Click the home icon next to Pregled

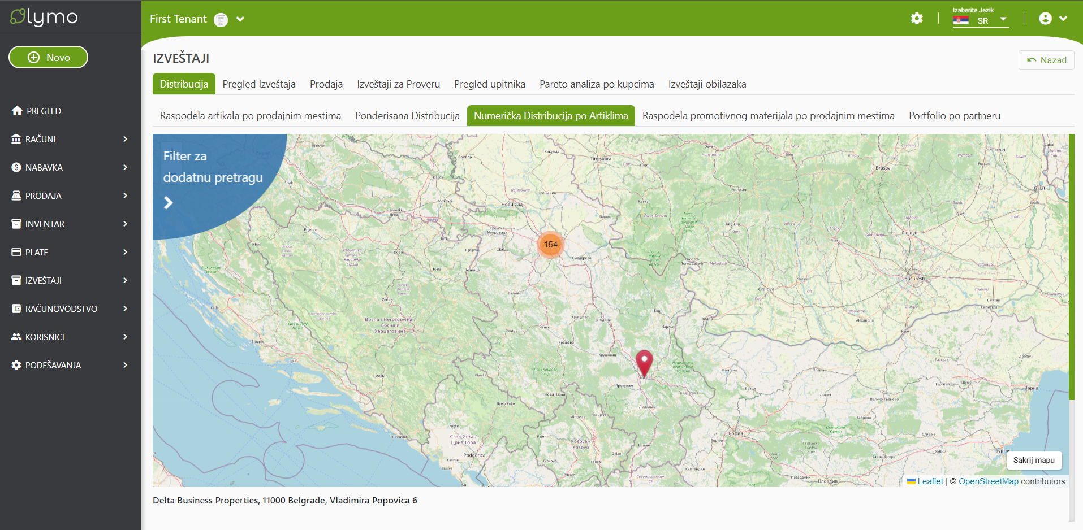pyautogui.click(x=17, y=111)
